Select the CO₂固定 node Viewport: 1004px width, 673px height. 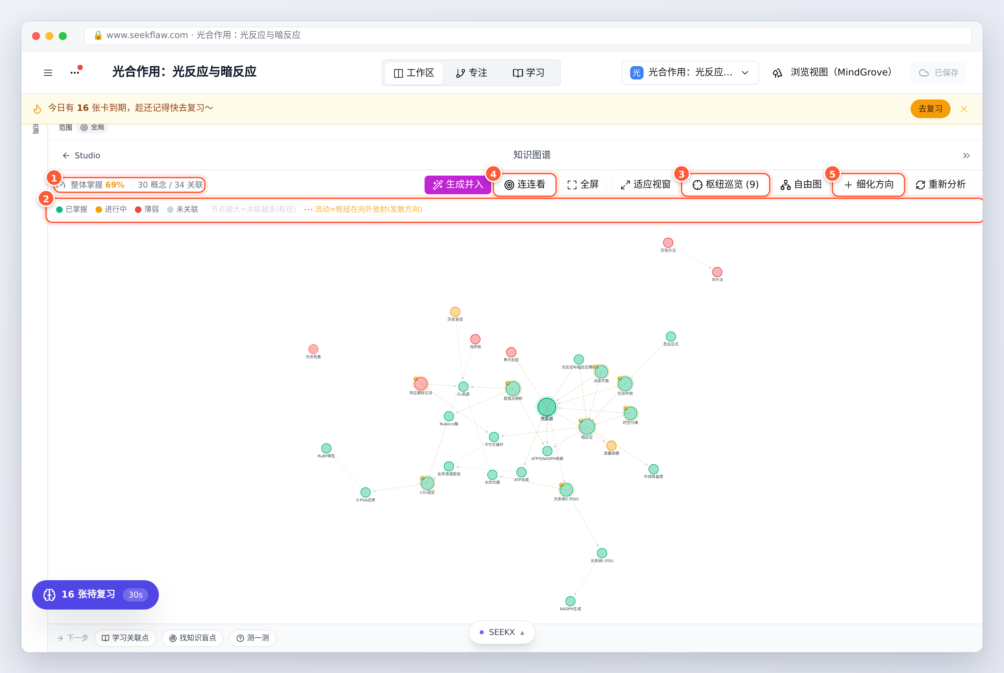pyautogui.click(x=427, y=483)
